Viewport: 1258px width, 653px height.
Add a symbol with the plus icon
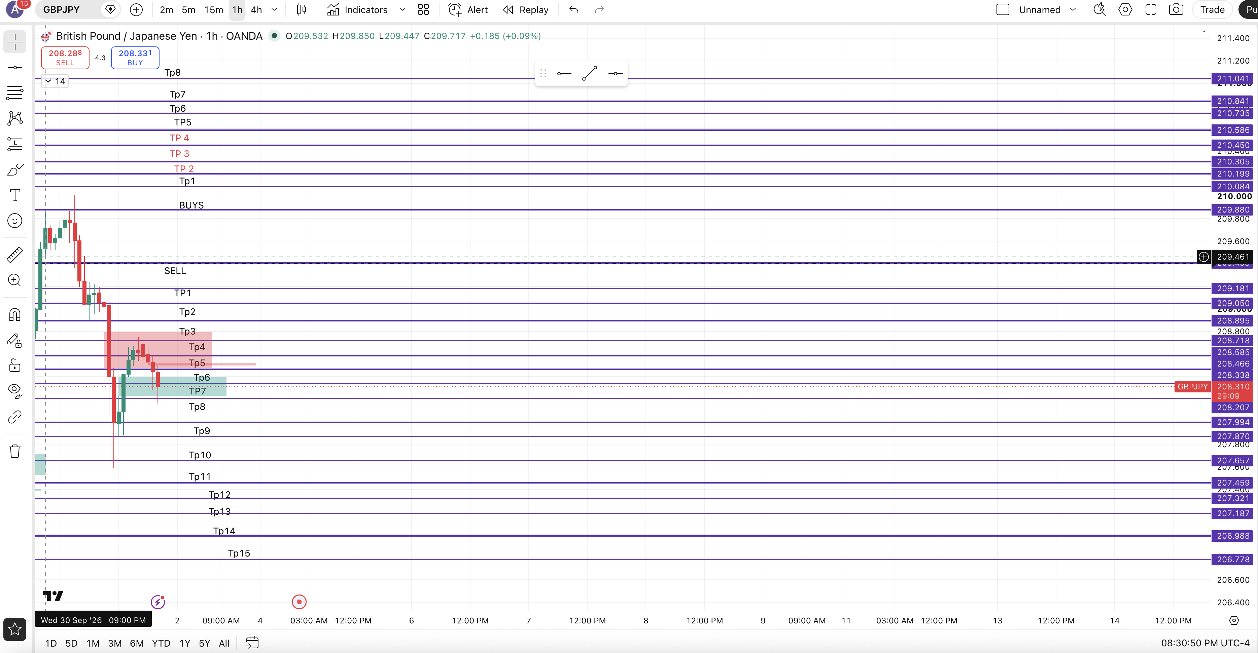(136, 10)
